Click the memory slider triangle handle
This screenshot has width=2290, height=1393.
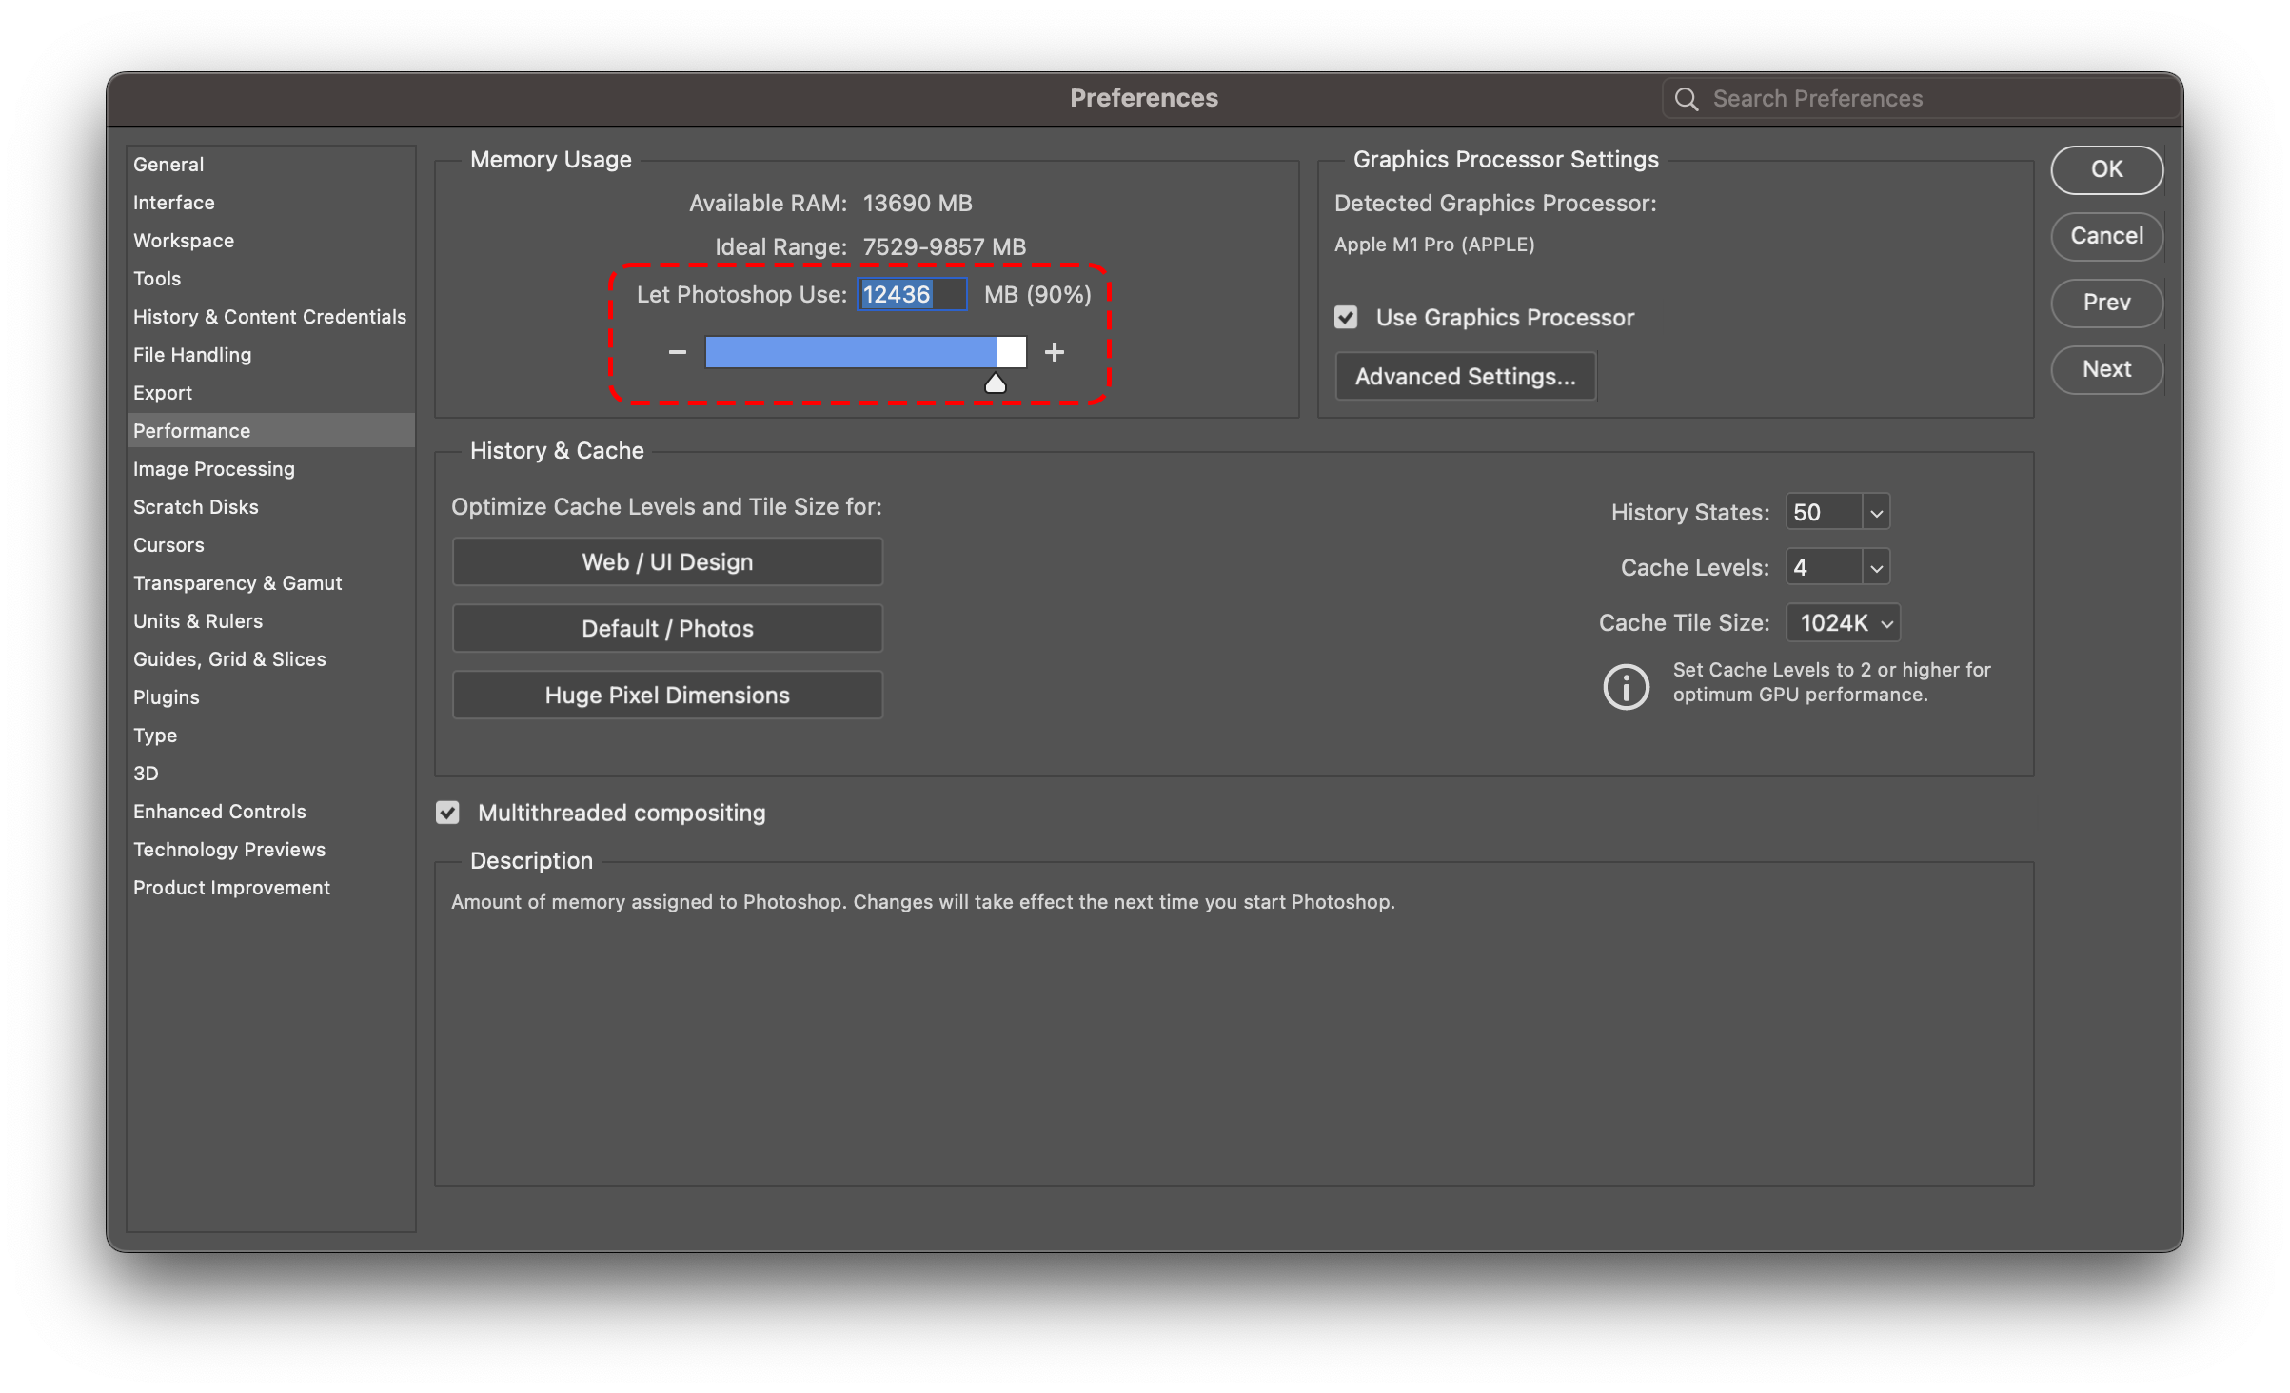995,383
